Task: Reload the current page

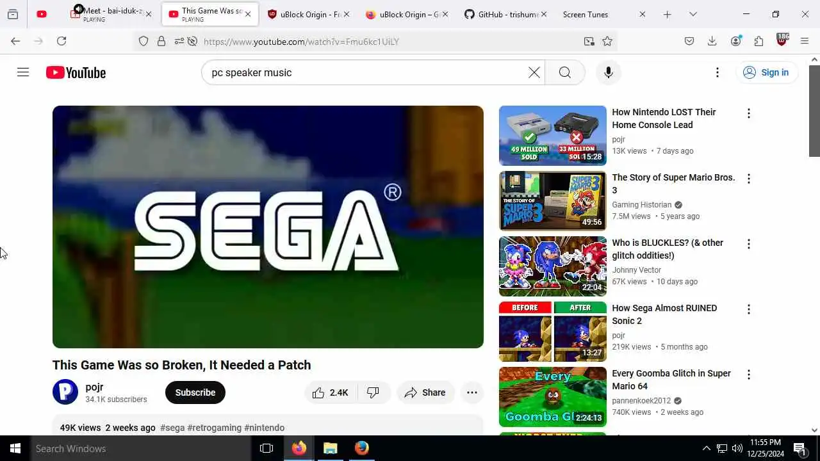Action: pos(61,41)
